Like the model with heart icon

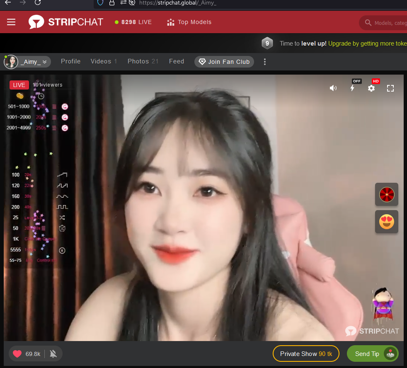coord(17,354)
